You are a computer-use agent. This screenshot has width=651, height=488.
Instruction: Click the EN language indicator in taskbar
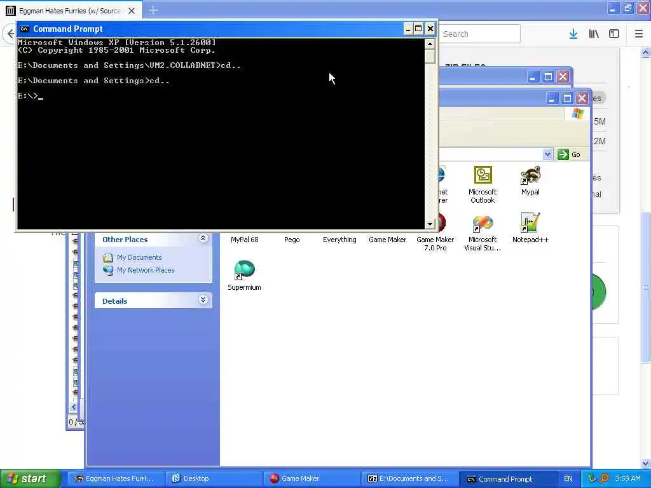pos(568,478)
